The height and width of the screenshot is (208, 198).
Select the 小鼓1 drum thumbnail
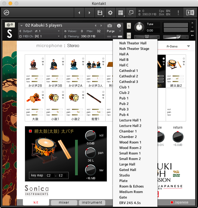coord(54,98)
